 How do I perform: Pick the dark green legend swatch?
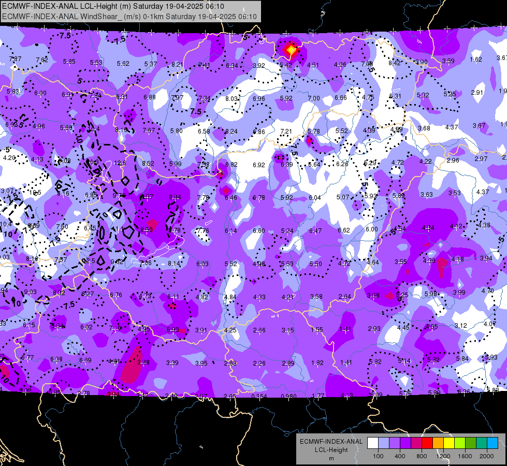point(471,443)
